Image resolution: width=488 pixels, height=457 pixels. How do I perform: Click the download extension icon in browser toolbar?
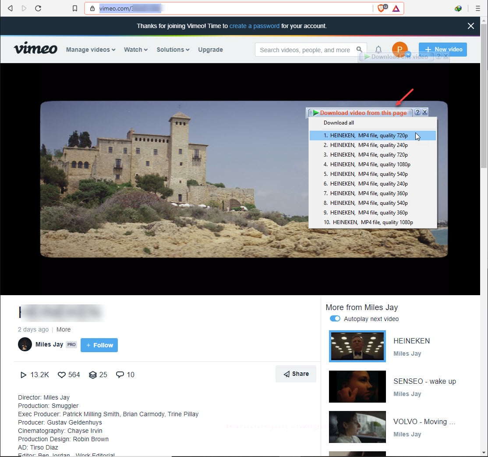458,8
